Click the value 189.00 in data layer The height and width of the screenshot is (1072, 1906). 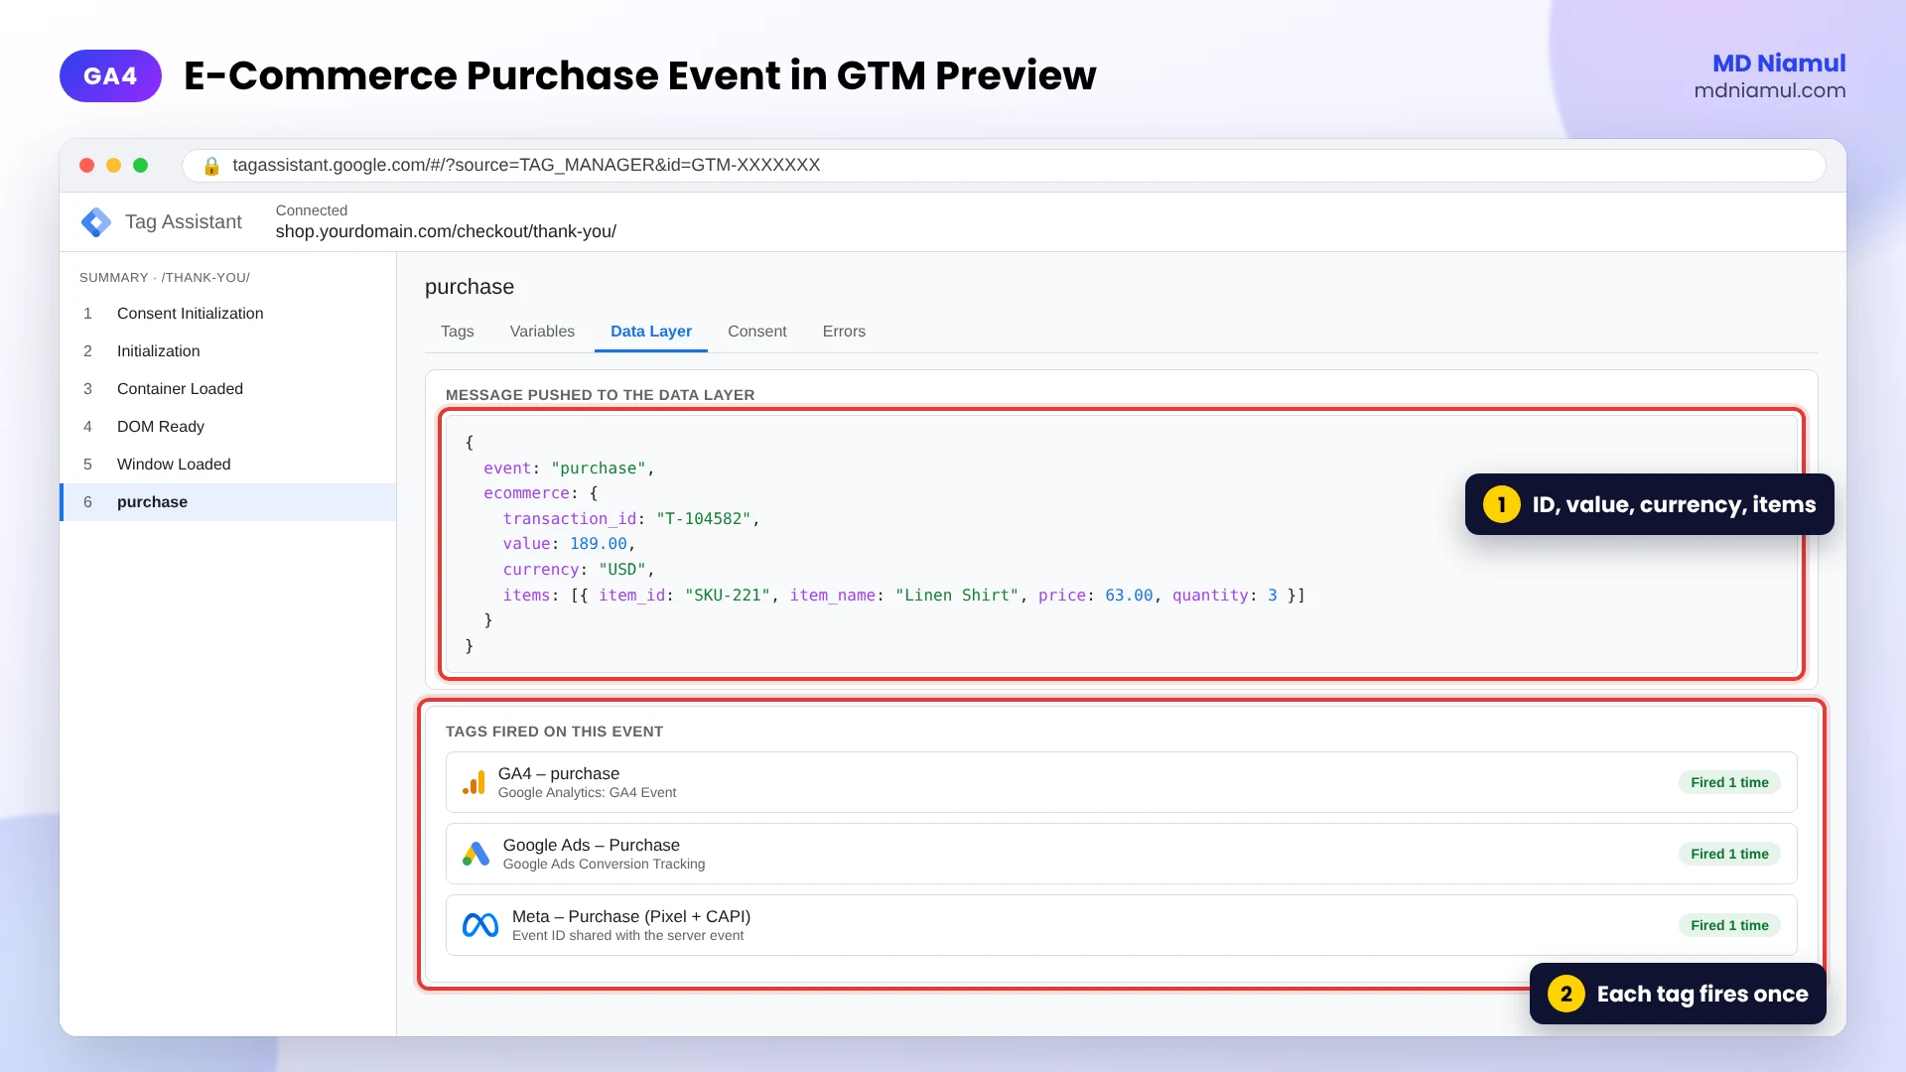pos(599,544)
